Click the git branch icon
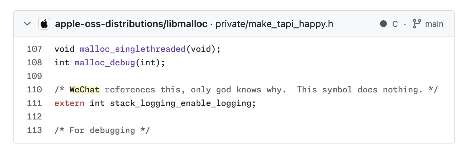This screenshot has width=468, height=155. pos(416,24)
